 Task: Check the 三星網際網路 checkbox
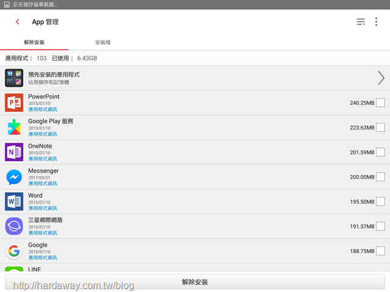(x=380, y=226)
